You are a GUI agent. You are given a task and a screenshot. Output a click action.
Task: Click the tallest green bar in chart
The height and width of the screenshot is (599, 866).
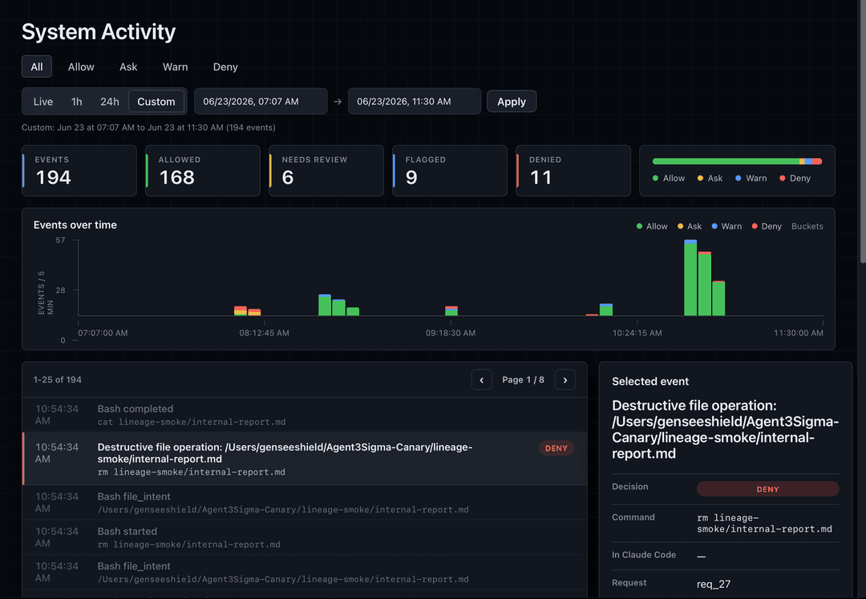pyautogui.click(x=690, y=277)
